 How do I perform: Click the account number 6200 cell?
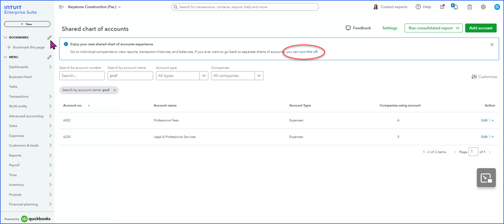67,137
